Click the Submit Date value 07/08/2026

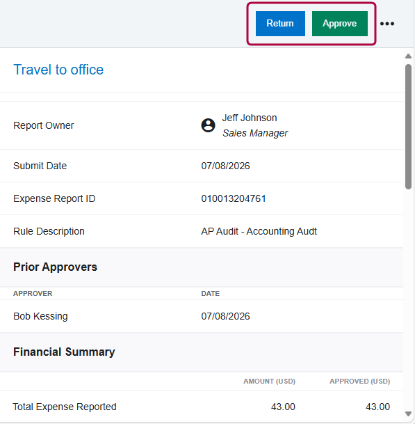(x=225, y=166)
